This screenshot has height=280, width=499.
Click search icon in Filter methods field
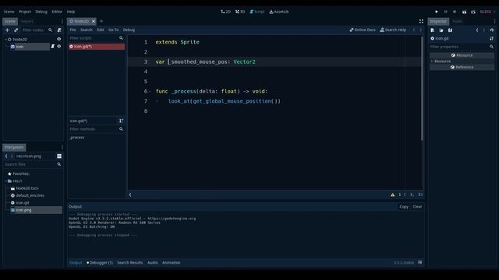click(x=122, y=129)
